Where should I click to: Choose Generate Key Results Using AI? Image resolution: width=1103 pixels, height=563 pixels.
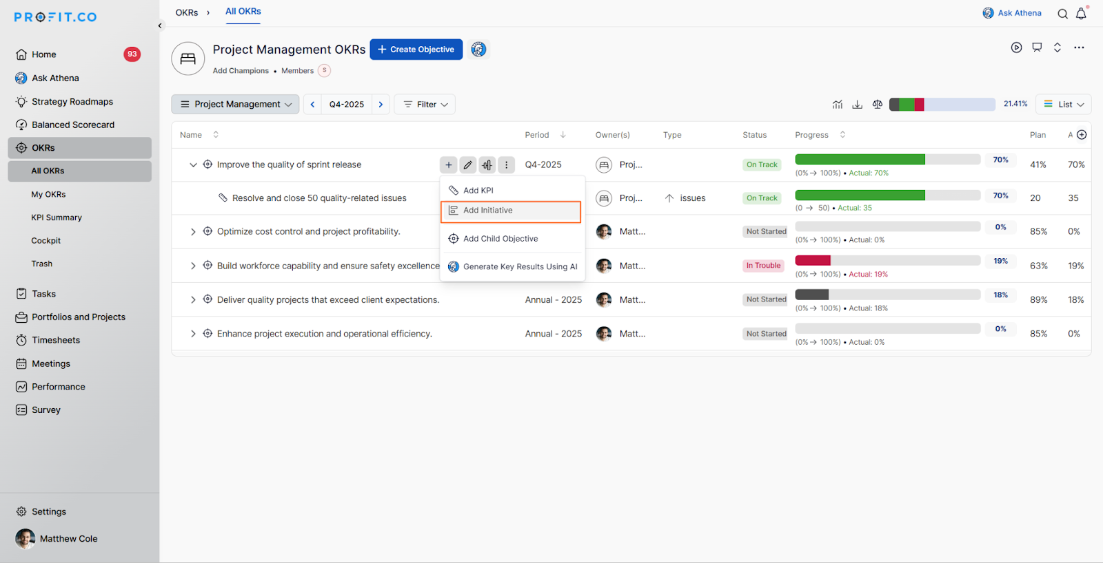click(512, 267)
